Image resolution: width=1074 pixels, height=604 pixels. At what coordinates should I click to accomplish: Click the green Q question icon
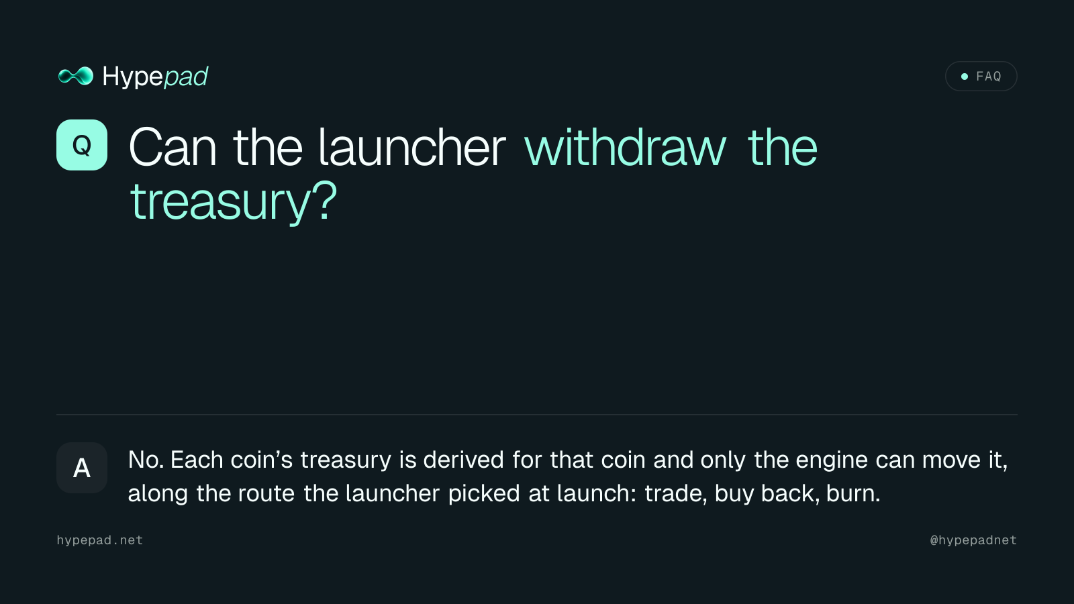coord(82,145)
